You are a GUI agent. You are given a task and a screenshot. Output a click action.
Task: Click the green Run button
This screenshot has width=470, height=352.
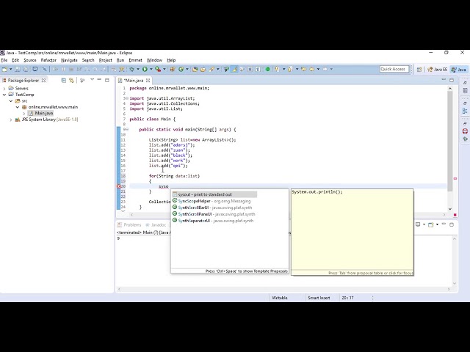click(145, 70)
